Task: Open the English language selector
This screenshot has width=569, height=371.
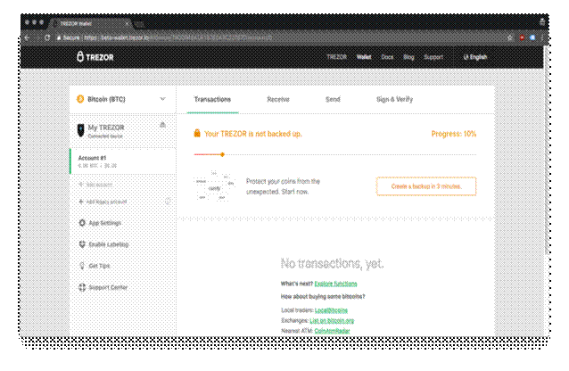Action: 475,56
